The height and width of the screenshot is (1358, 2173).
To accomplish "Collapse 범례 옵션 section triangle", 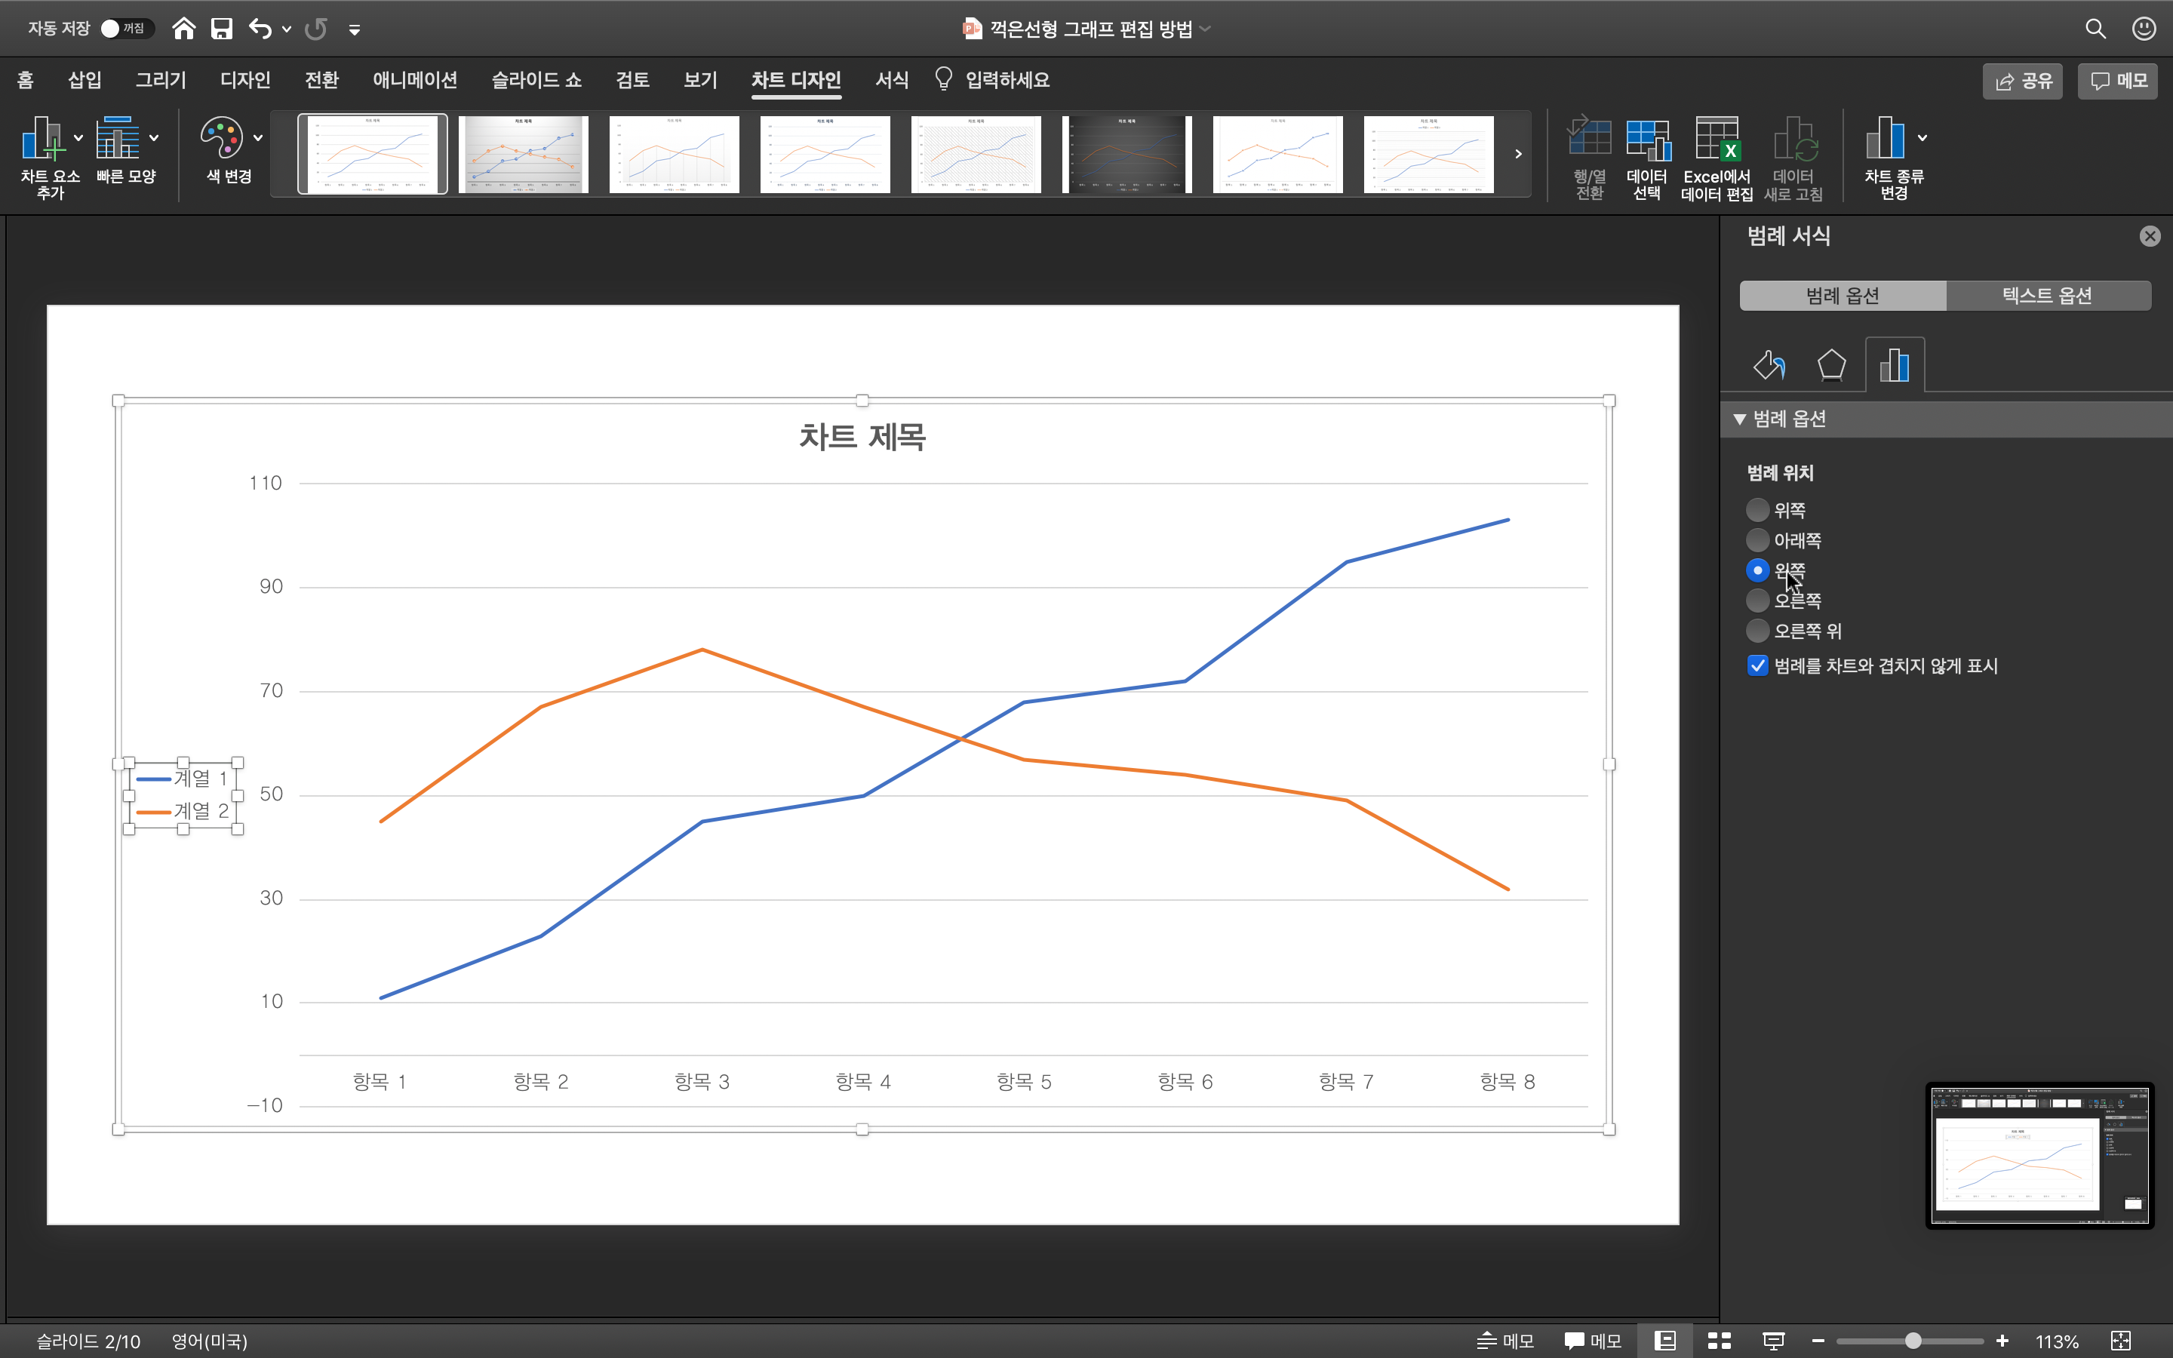I will click(1739, 419).
